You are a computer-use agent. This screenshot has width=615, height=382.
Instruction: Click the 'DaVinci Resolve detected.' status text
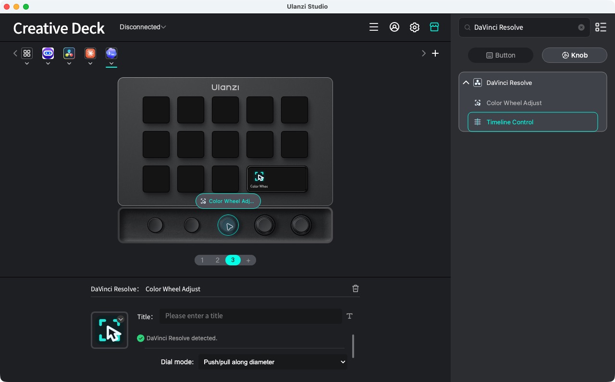pyautogui.click(x=182, y=338)
